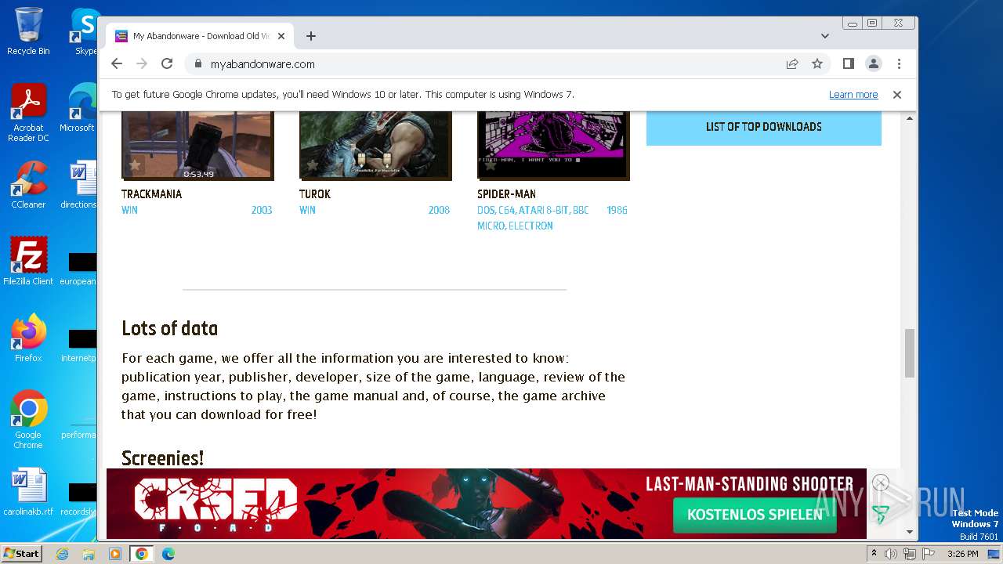
Task: Launch Firefox from the desktop
Action: tap(28, 338)
